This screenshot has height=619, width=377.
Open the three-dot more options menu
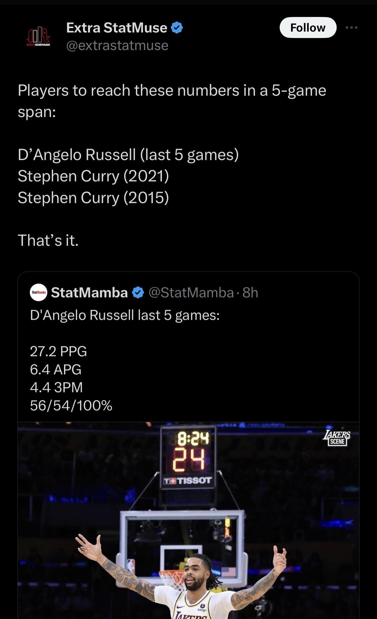pos(351,27)
